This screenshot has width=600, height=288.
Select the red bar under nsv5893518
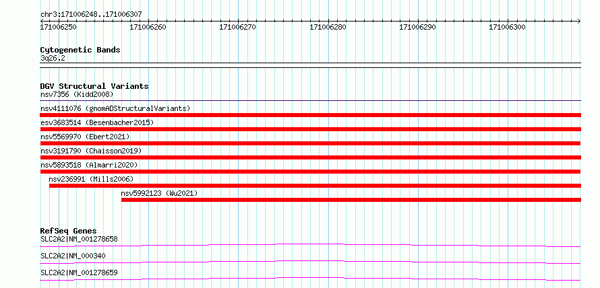click(310, 172)
